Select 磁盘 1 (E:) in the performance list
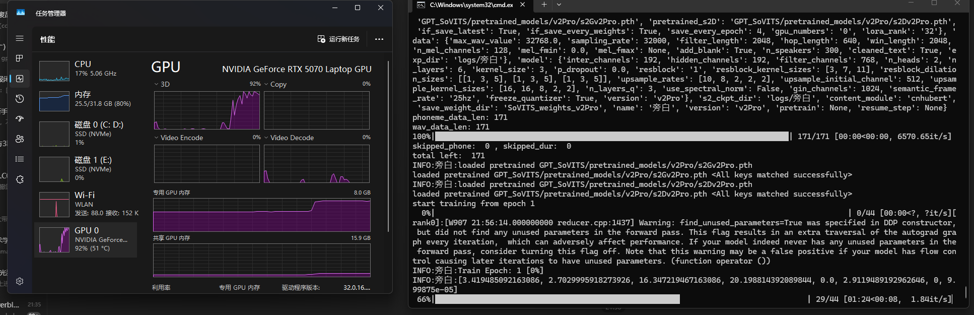 86,169
